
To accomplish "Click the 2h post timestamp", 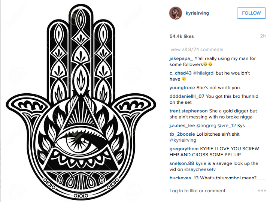I will point(263,36).
